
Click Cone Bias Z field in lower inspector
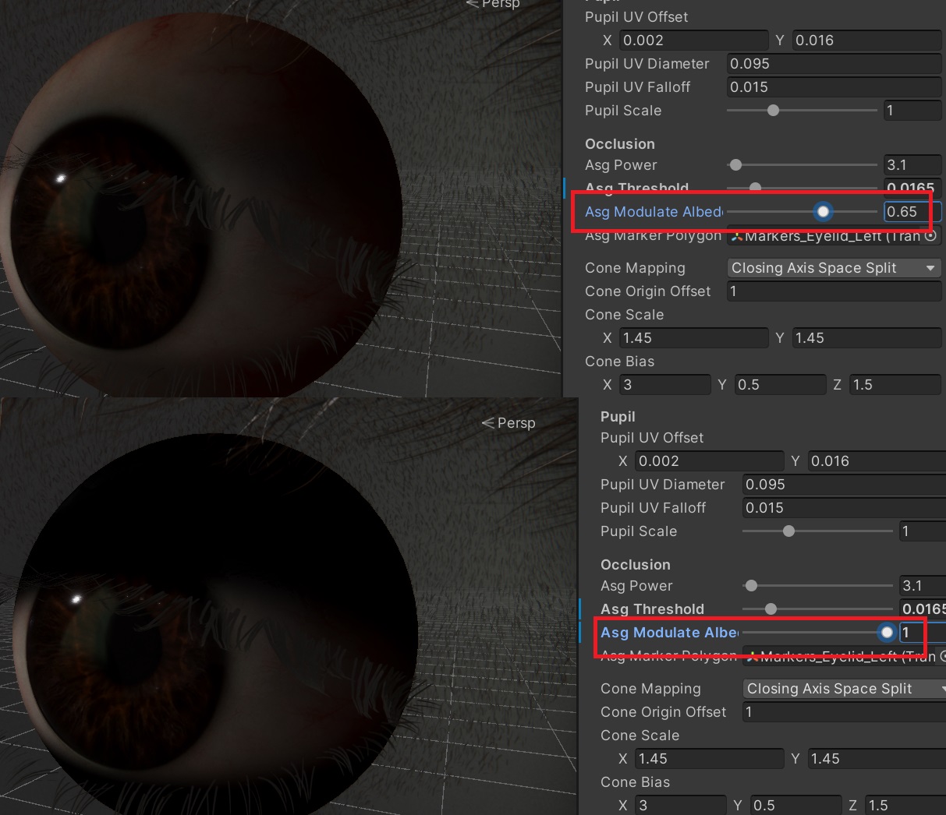(905, 805)
